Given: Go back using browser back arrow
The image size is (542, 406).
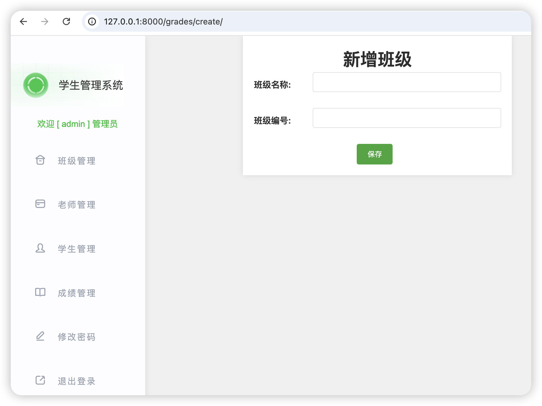Looking at the screenshot, I should pos(23,21).
